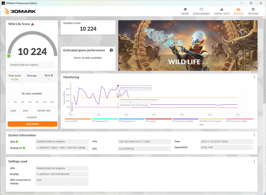Toggle the CPU Temperature legend entry

[x=105, y=120]
